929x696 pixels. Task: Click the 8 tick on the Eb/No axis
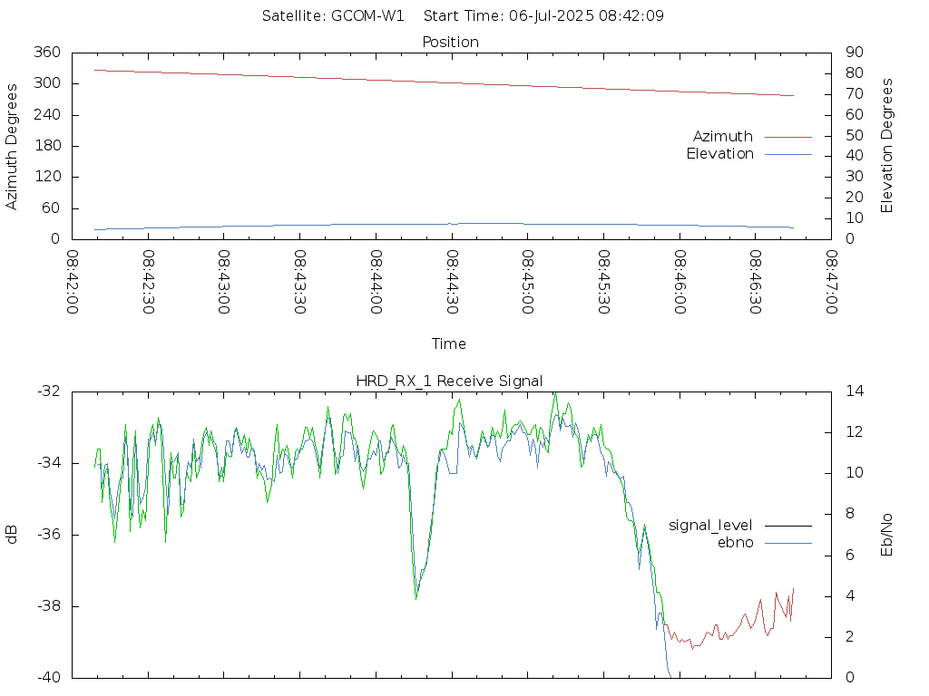tap(850, 515)
